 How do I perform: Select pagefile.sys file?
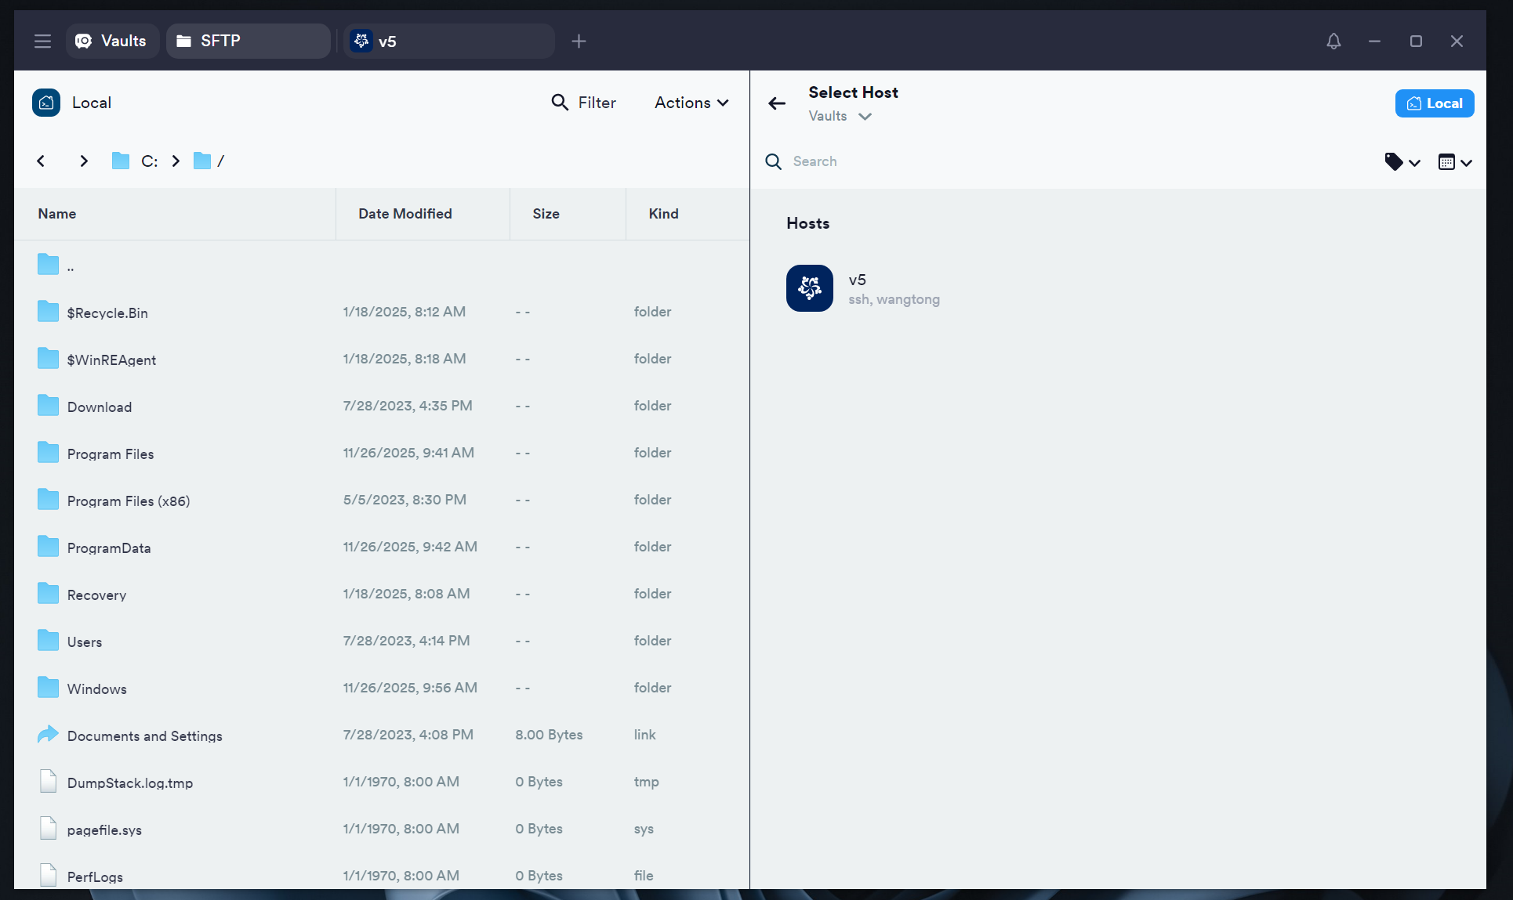(x=382, y=829)
